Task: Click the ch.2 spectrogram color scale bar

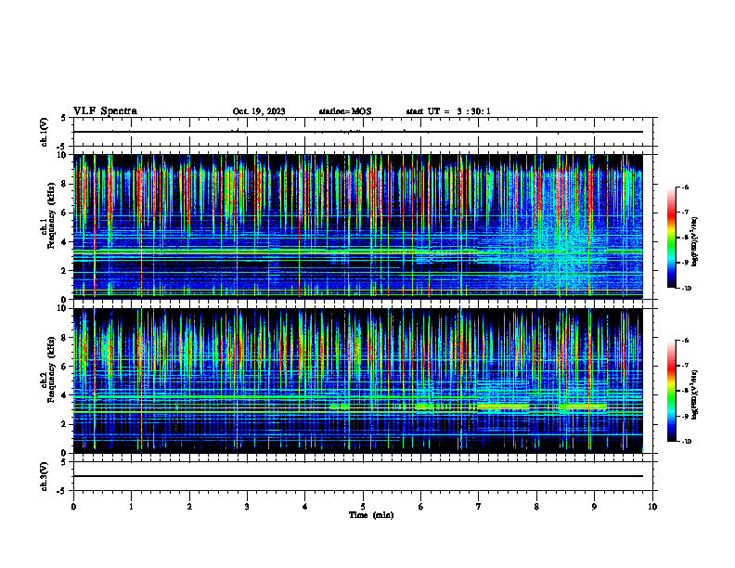Action: click(x=672, y=391)
